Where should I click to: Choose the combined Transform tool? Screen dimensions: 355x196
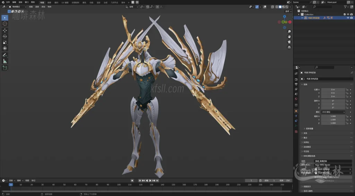[5, 48]
